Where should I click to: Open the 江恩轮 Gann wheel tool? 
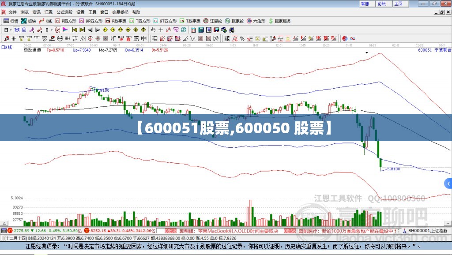(213, 21)
